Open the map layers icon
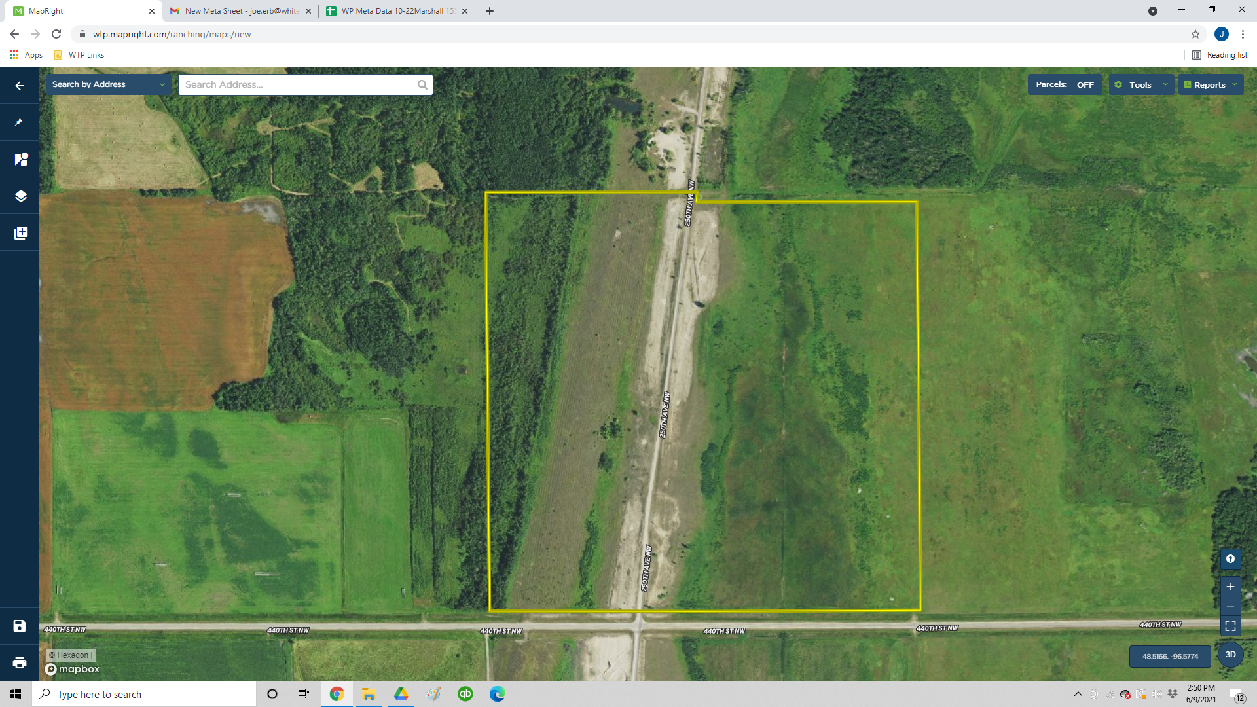Viewport: 1257px width, 707px height. [x=20, y=196]
